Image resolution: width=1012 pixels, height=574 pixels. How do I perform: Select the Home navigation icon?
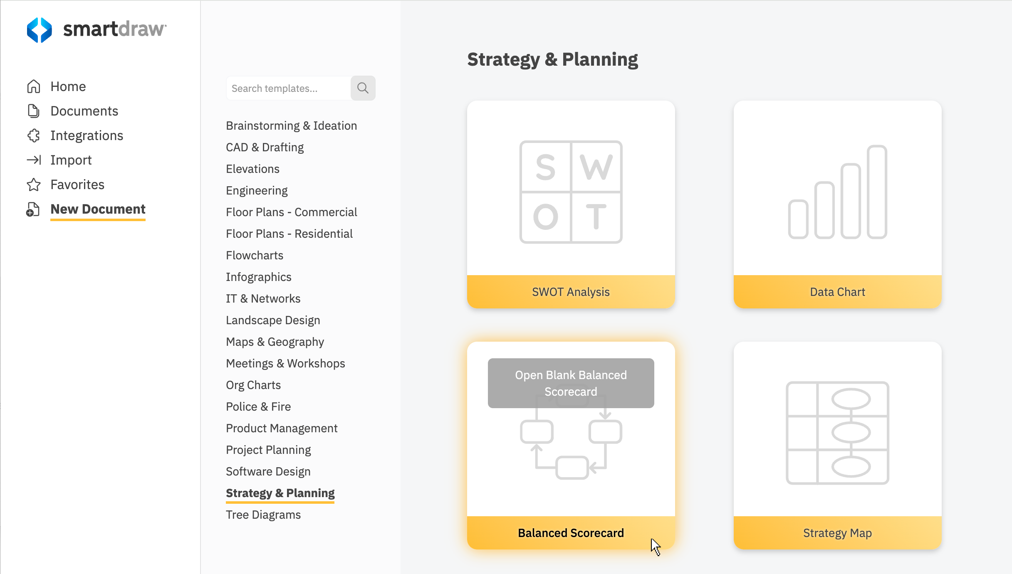[x=33, y=86]
